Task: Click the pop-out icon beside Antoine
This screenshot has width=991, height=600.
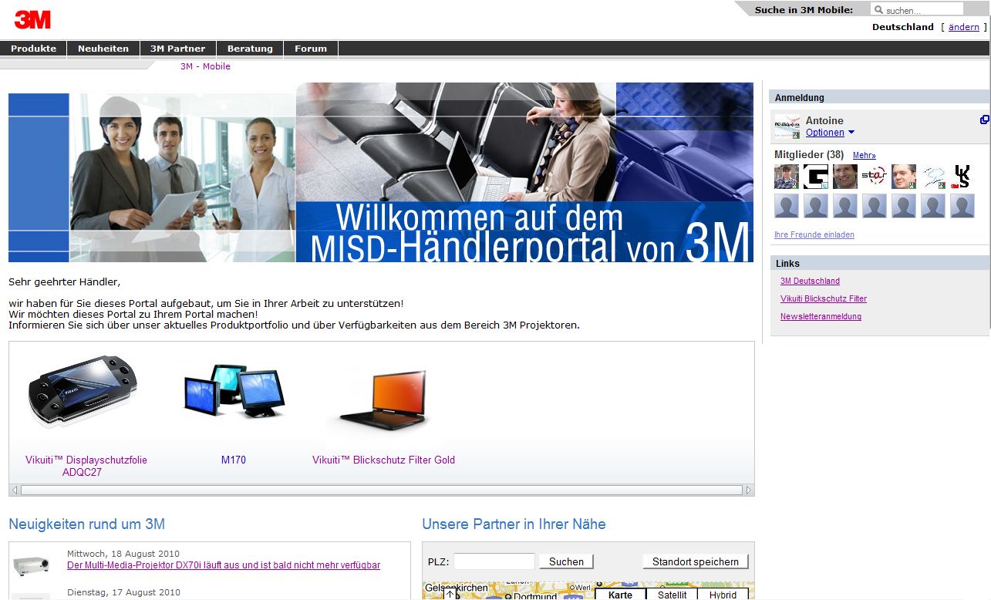Action: pyautogui.click(x=984, y=120)
